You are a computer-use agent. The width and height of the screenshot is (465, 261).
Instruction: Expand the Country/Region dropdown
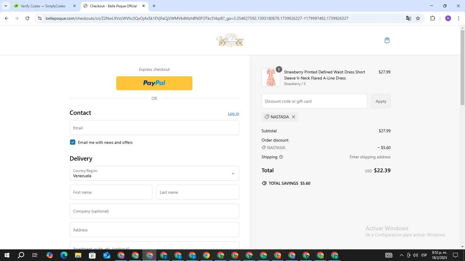pos(154,173)
